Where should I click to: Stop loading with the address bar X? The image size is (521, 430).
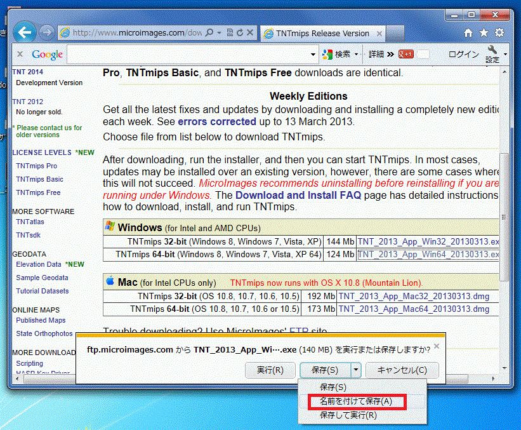point(250,32)
